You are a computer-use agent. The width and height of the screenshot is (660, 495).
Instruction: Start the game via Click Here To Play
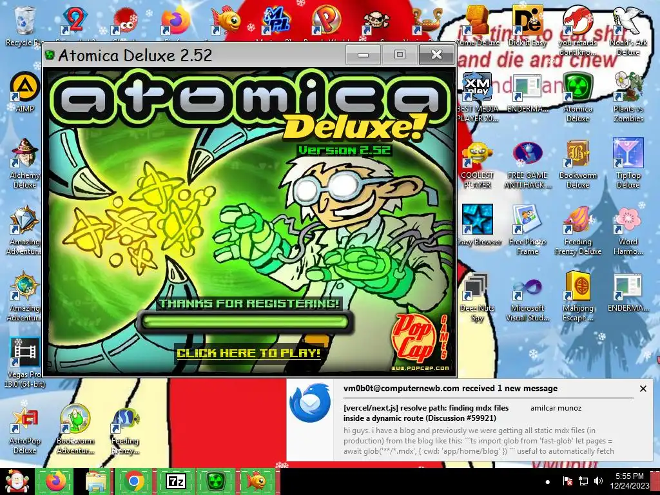[x=248, y=353]
